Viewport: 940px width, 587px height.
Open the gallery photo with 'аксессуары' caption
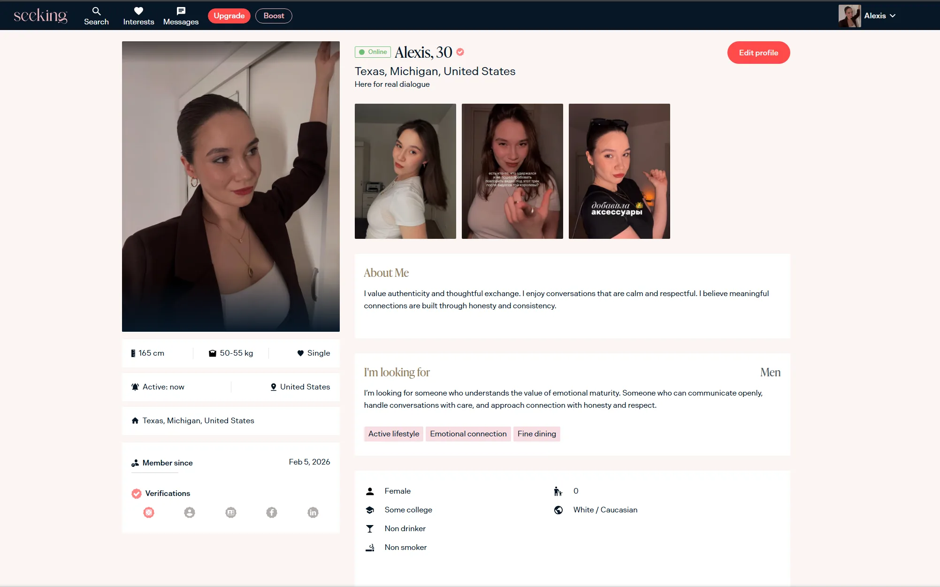(619, 171)
